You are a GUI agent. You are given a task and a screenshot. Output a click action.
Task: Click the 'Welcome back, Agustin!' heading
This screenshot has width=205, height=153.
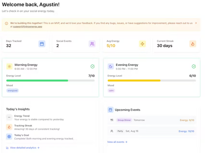(x=31, y=4)
